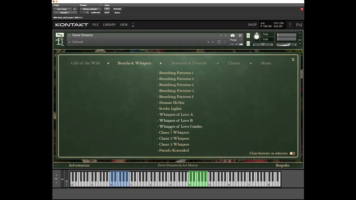
Task: Load Whispers of Love Combo preset
Action: point(180,126)
